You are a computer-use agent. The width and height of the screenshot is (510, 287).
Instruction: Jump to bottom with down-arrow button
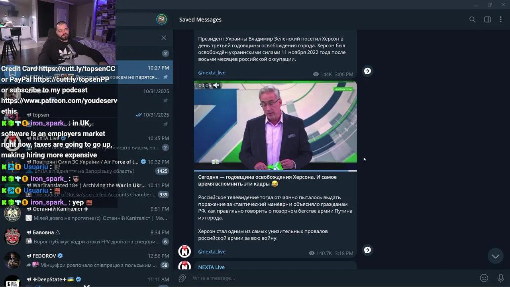[495, 256]
